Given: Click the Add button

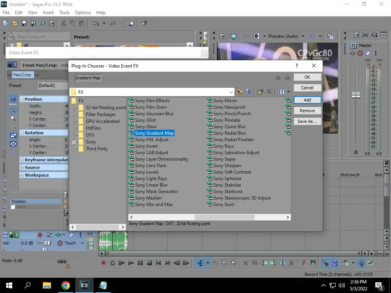Looking at the screenshot, I should click(x=307, y=100).
